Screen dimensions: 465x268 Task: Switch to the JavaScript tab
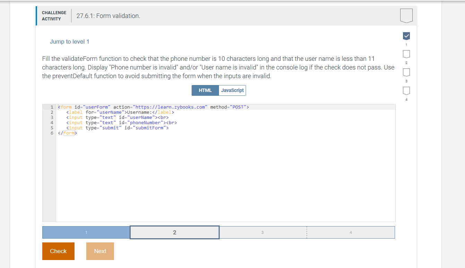[232, 90]
